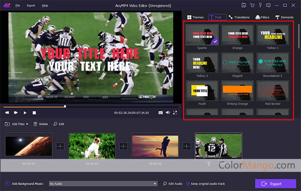The image size is (301, 191).
Task: Click the timecode 00:02:38.24/00:07:34.05
Action: coord(131,113)
